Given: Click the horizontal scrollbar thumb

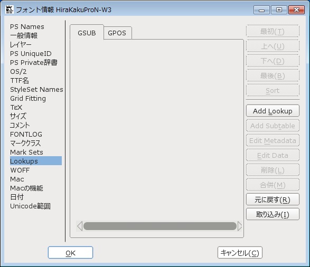Looking at the screenshot, I should [x=160, y=226].
